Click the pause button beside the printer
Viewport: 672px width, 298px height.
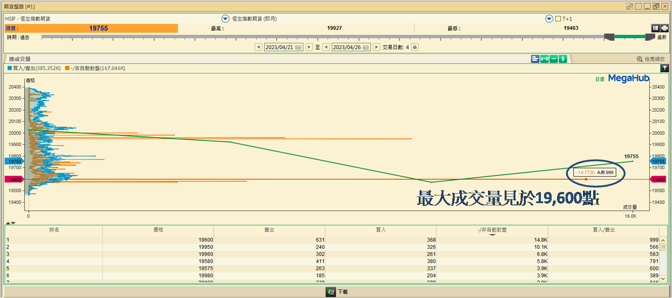[x=655, y=28]
